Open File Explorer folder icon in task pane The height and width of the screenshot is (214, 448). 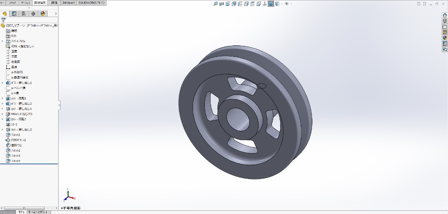(445, 27)
